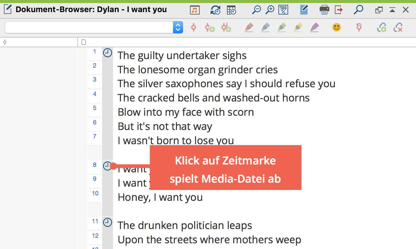Toggle Edit mode pencil icon

tap(304, 10)
